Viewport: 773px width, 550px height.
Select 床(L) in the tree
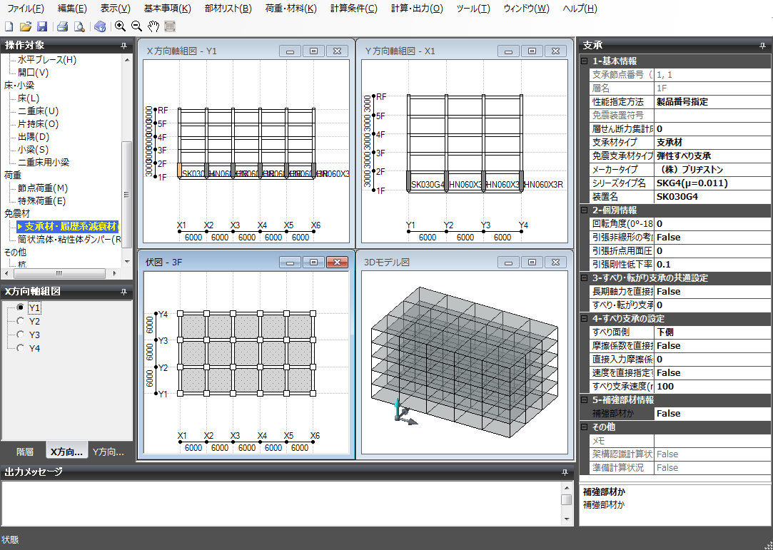29,98
